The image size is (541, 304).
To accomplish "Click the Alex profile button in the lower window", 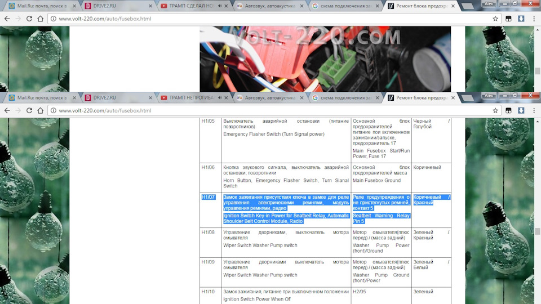I will 489,96.
